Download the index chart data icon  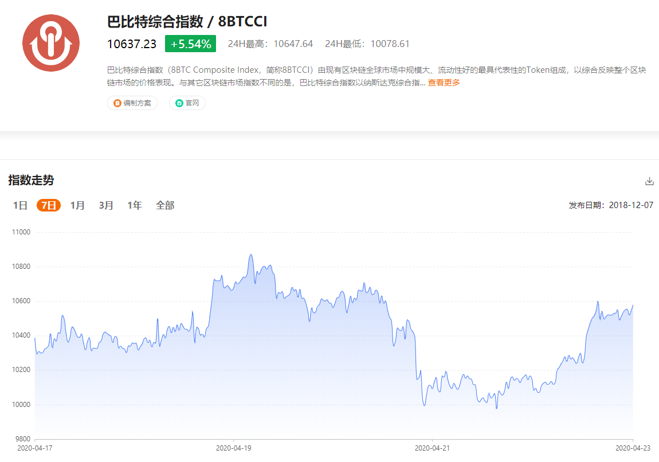pyautogui.click(x=649, y=181)
